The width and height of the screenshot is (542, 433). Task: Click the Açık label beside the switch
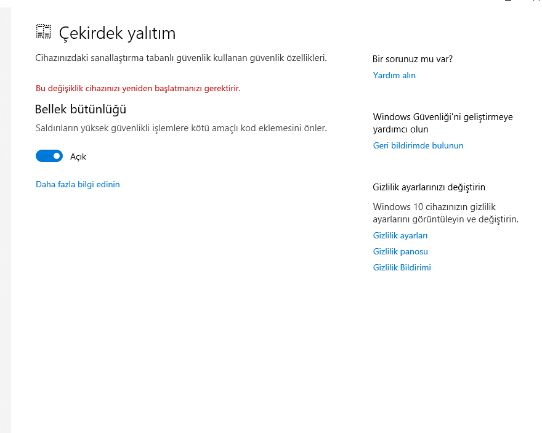tap(78, 156)
